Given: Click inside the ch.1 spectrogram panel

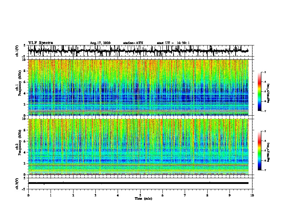Looking at the screenshot, I should 138,87.
